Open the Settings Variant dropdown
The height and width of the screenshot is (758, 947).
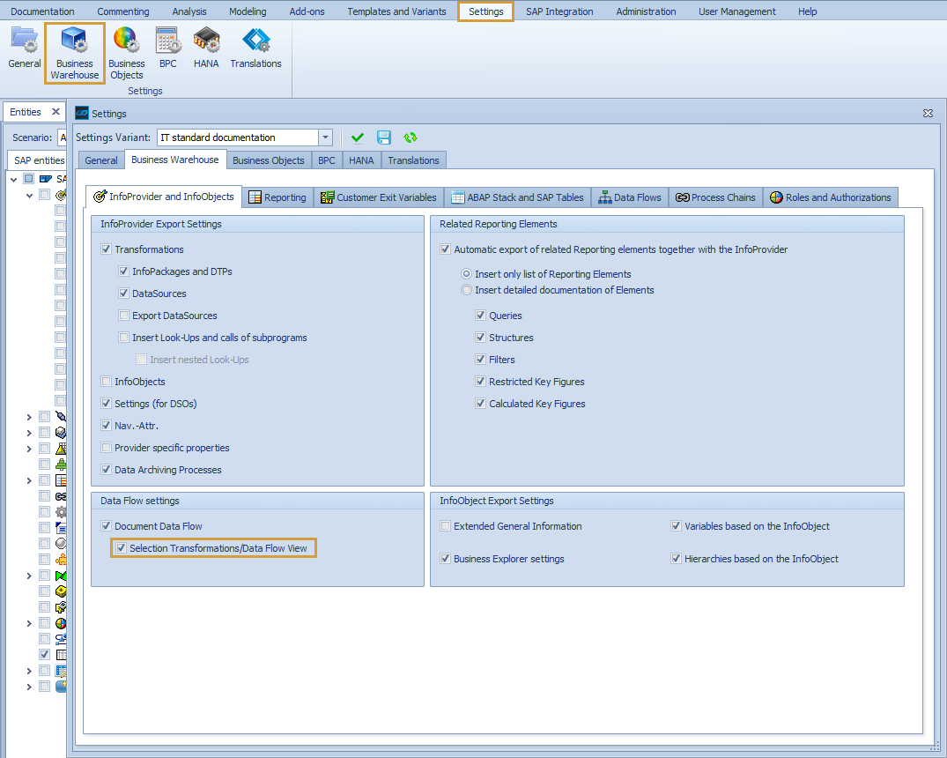coord(325,137)
